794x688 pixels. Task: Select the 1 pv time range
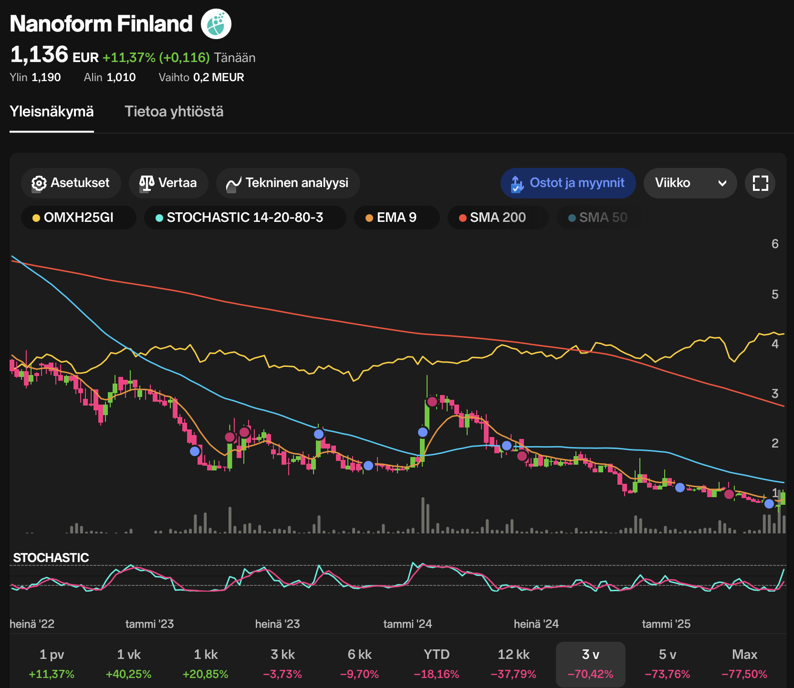[x=52, y=664]
